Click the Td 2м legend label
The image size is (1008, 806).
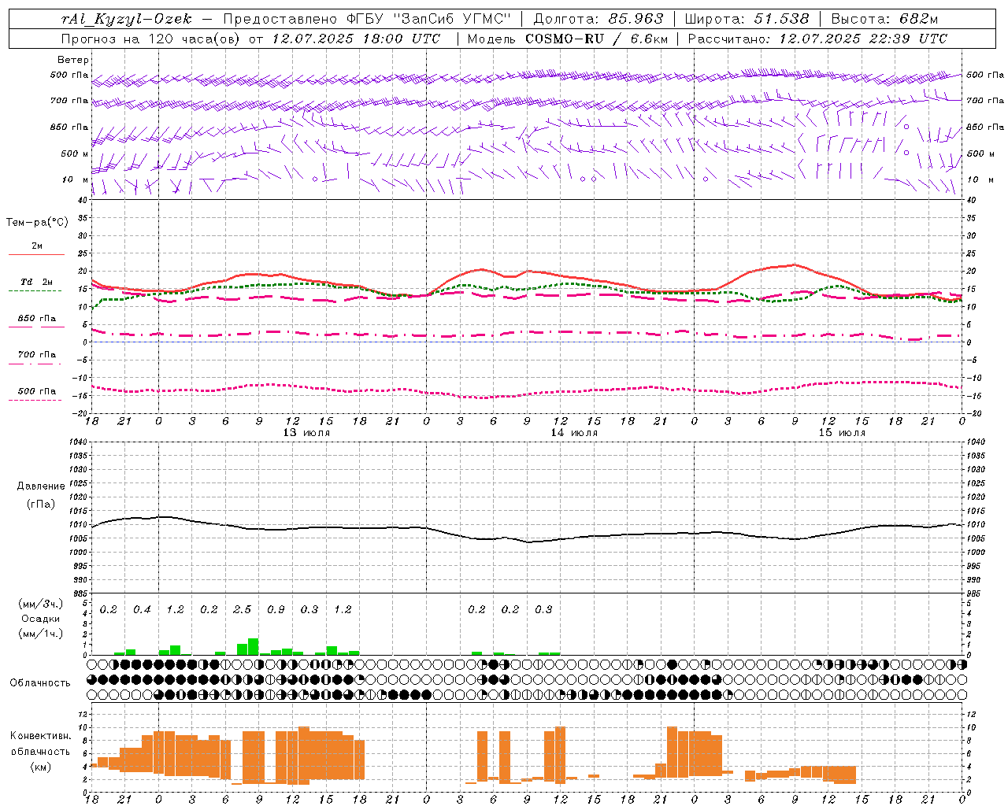coord(36,282)
